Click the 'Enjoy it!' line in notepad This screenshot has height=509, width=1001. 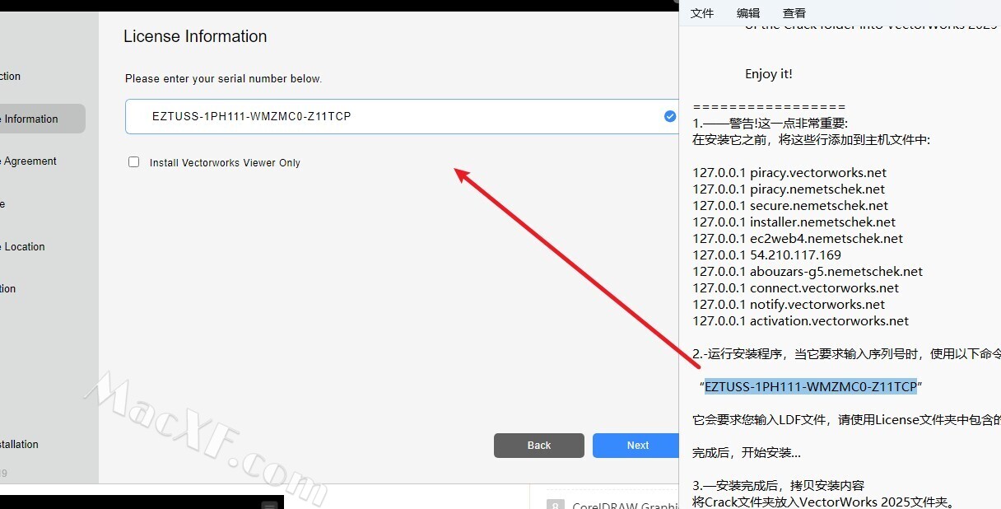pos(769,74)
